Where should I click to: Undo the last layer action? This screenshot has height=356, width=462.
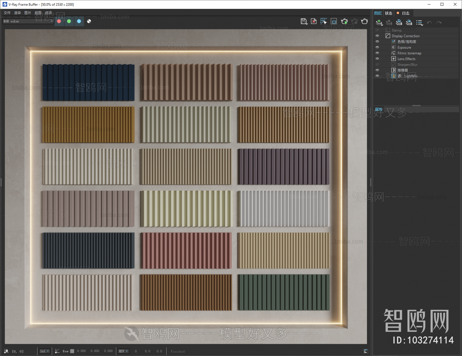pos(429,23)
